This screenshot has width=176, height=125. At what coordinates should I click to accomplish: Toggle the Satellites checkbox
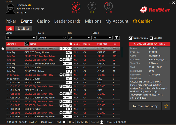(x=151, y=38)
